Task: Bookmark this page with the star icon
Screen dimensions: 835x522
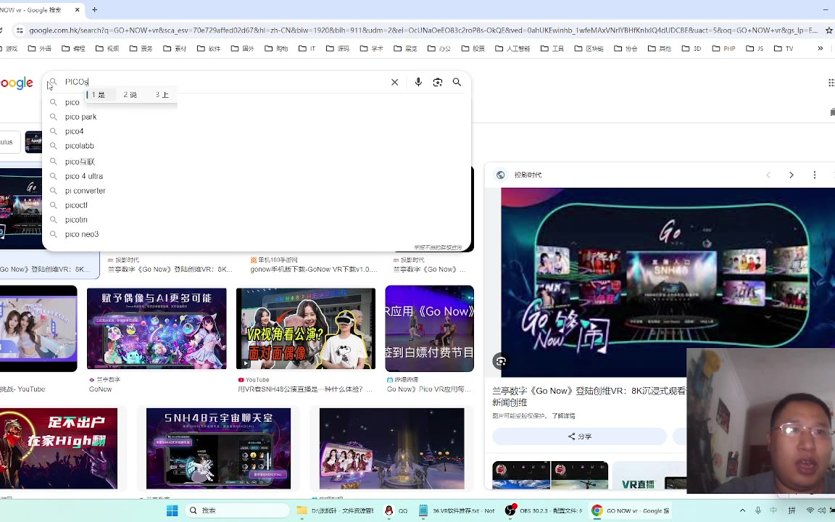Action: click(x=828, y=30)
